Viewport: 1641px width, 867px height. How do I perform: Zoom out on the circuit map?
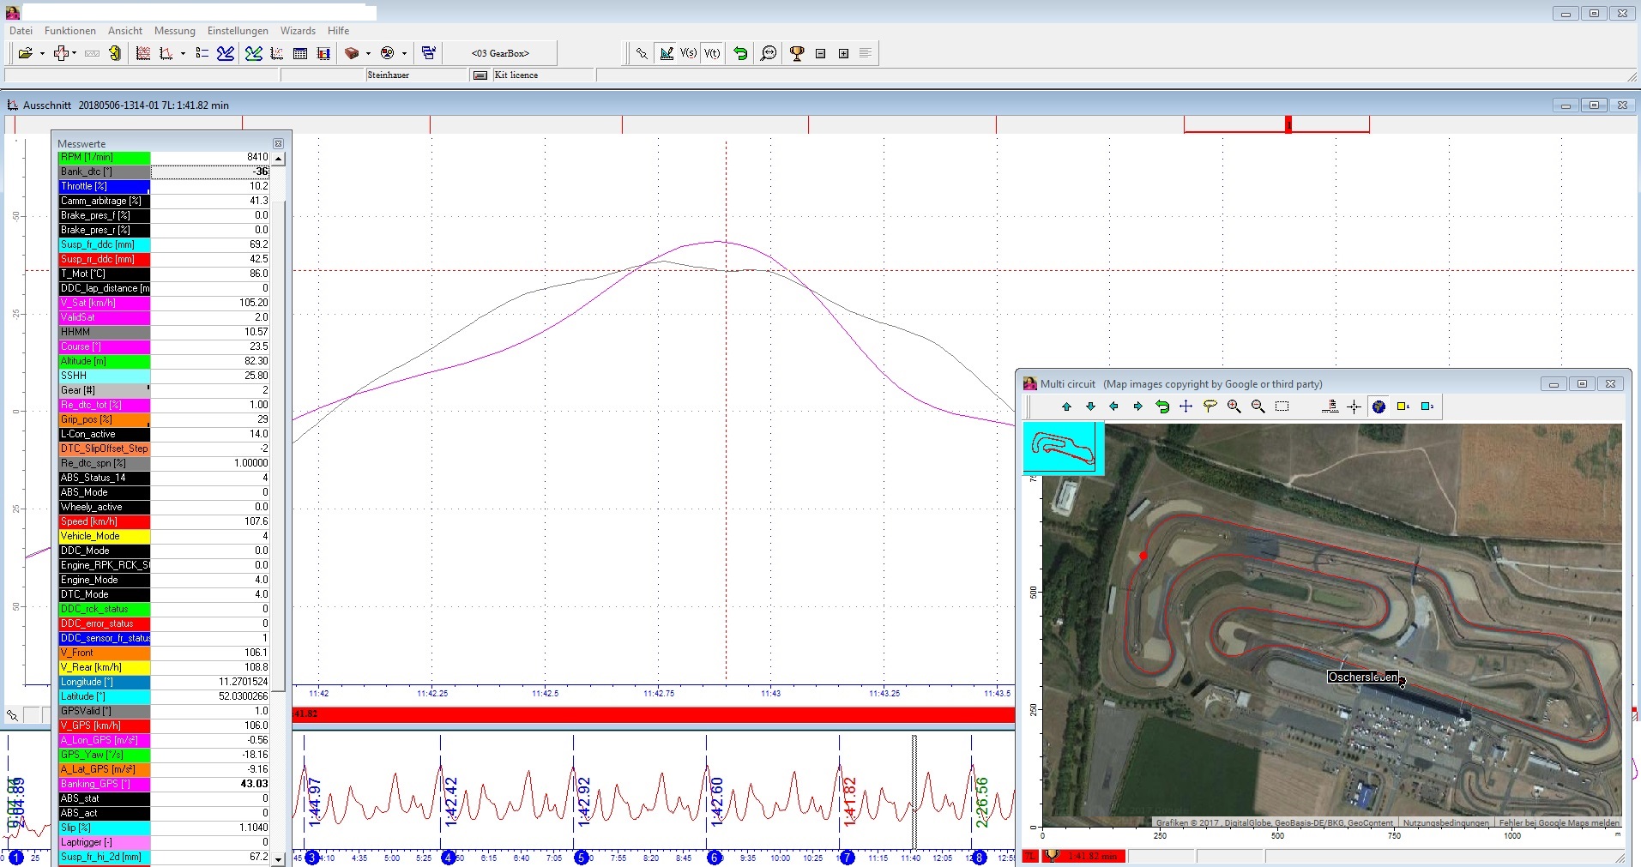(1258, 406)
